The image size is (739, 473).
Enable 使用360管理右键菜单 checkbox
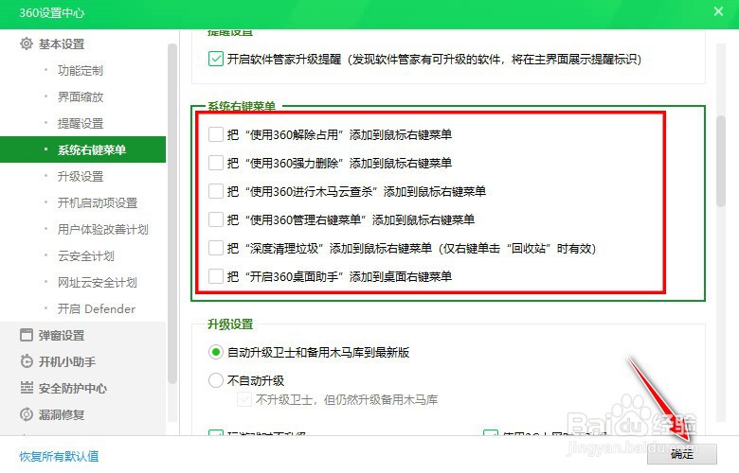216,219
